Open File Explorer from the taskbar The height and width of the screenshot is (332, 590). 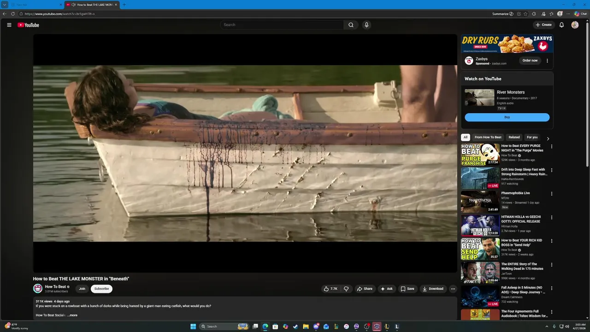click(306, 326)
